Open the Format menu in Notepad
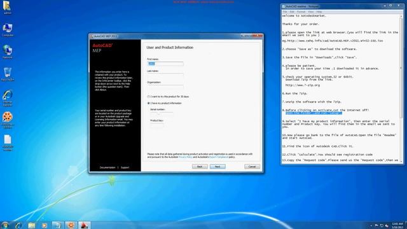The width and height of the screenshot is (407, 229). click(301, 11)
